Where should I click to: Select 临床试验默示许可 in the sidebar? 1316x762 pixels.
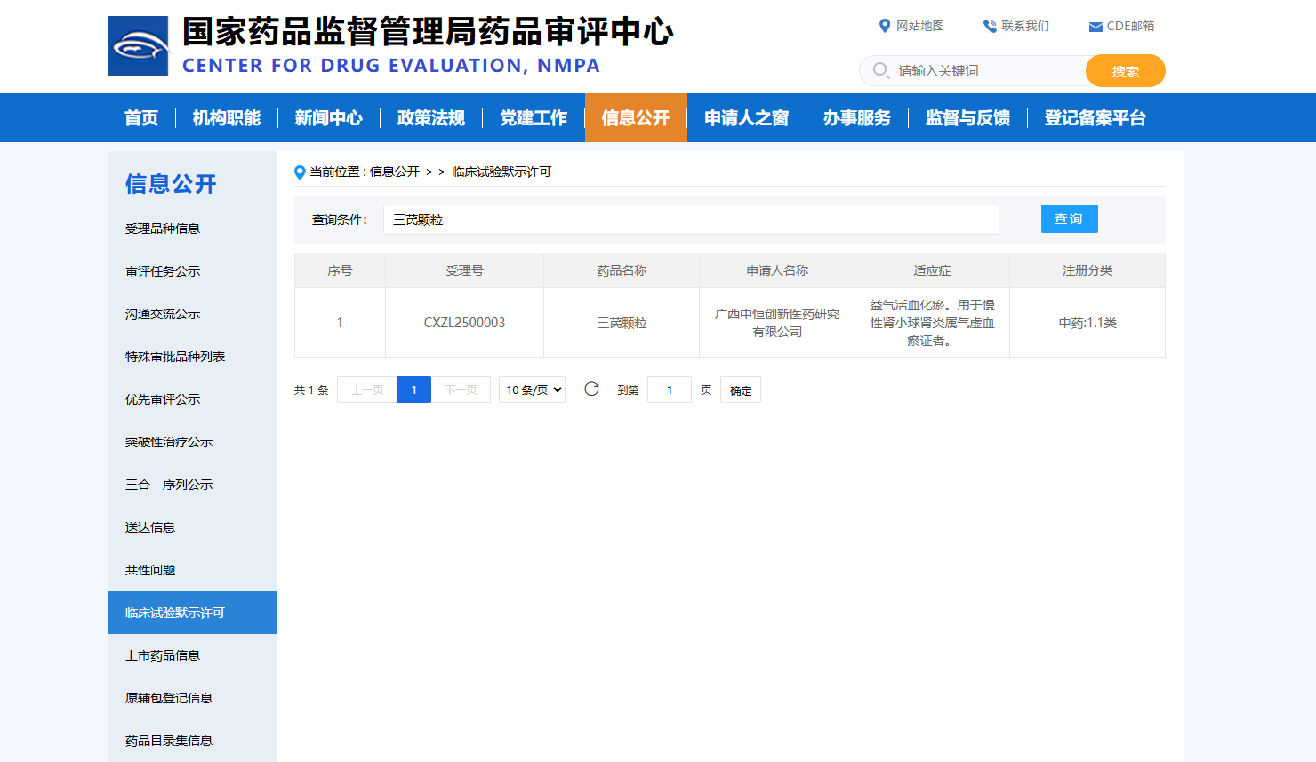[192, 613]
